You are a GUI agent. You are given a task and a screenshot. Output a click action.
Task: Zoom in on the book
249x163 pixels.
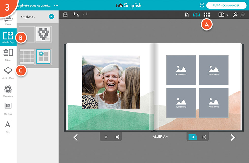pos(235,15)
